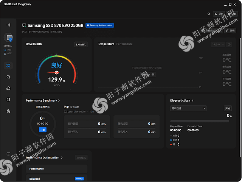Click the drive health gauge needle
The height and width of the screenshot is (182, 242).
(53, 72)
